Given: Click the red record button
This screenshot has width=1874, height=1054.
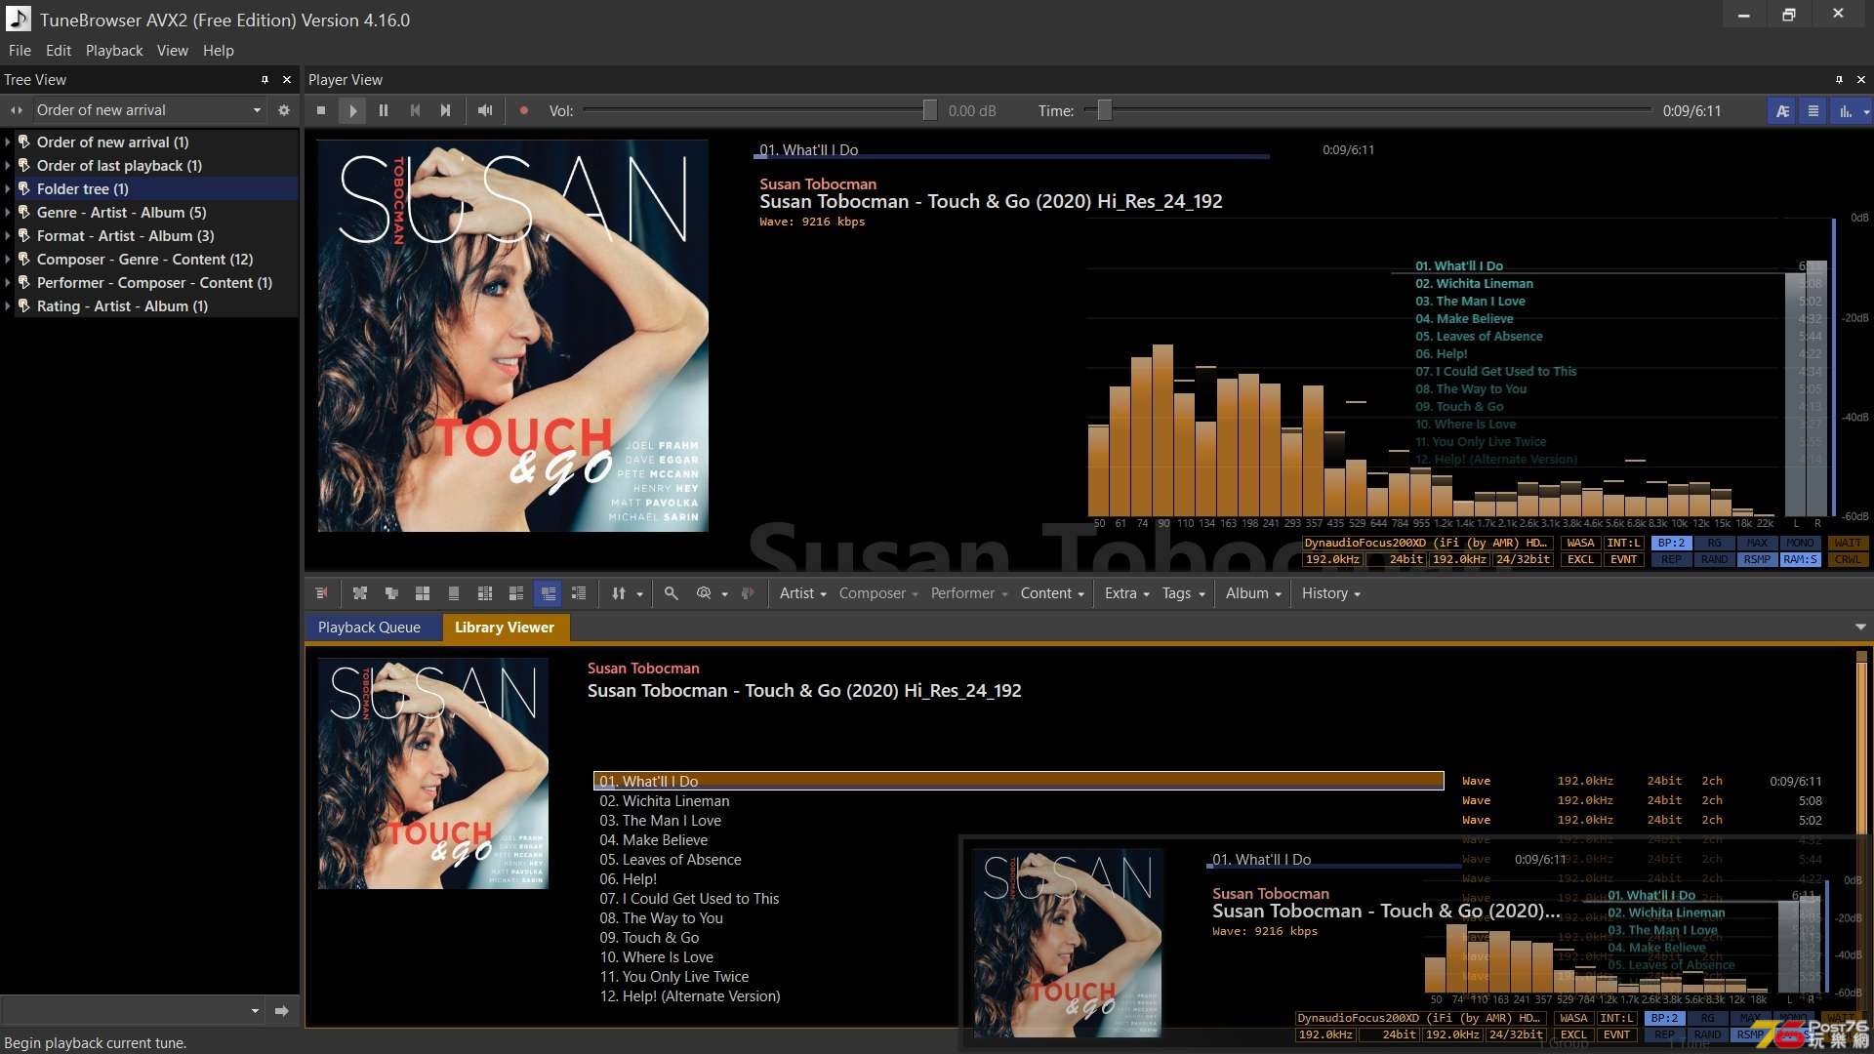Looking at the screenshot, I should pyautogui.click(x=524, y=110).
